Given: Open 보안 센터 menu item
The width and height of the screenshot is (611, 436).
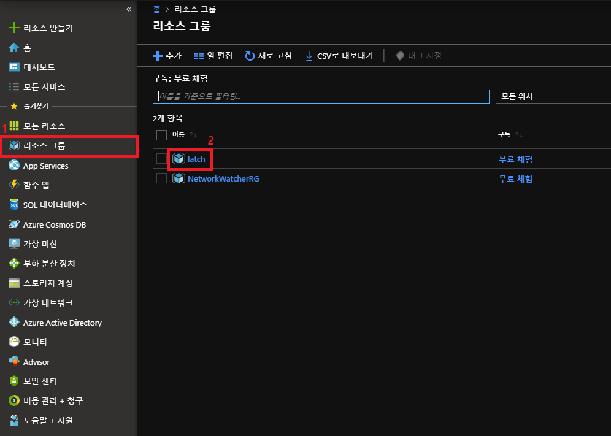Looking at the screenshot, I should click(40, 381).
